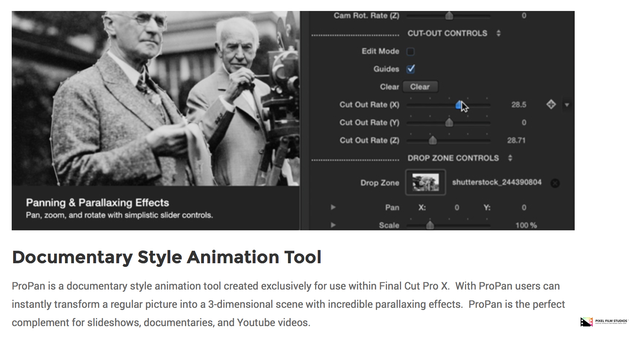Click the Pixel Film Studios logo
Image resolution: width=639 pixels, height=340 pixels.
[604, 322]
